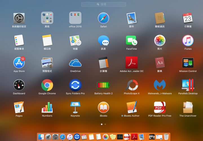Open Sync Folders Pro in Launchpad grid
Screen dimensions: 203x141
[75, 85]
